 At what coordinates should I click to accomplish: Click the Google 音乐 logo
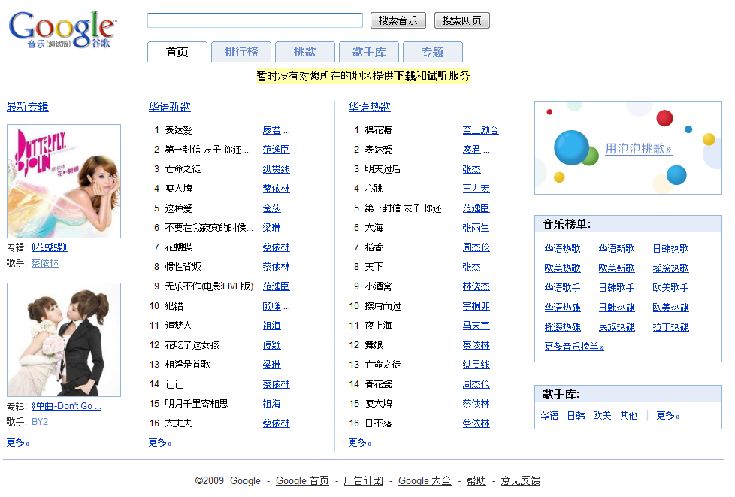point(62,29)
